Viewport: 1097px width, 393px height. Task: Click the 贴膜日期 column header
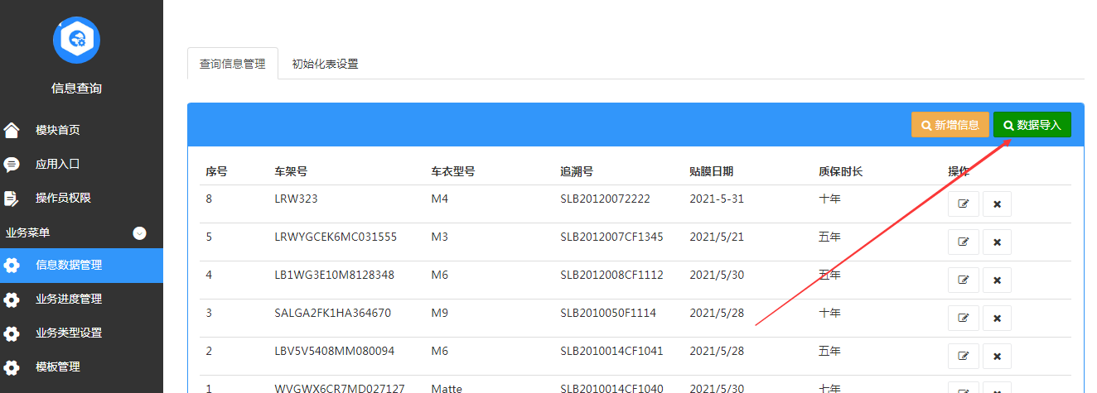tap(712, 172)
